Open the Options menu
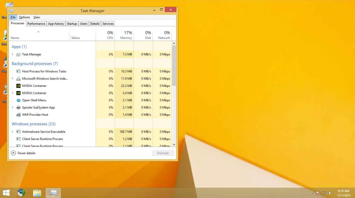Image resolution: width=355 pixels, height=198 pixels. pos(25,17)
